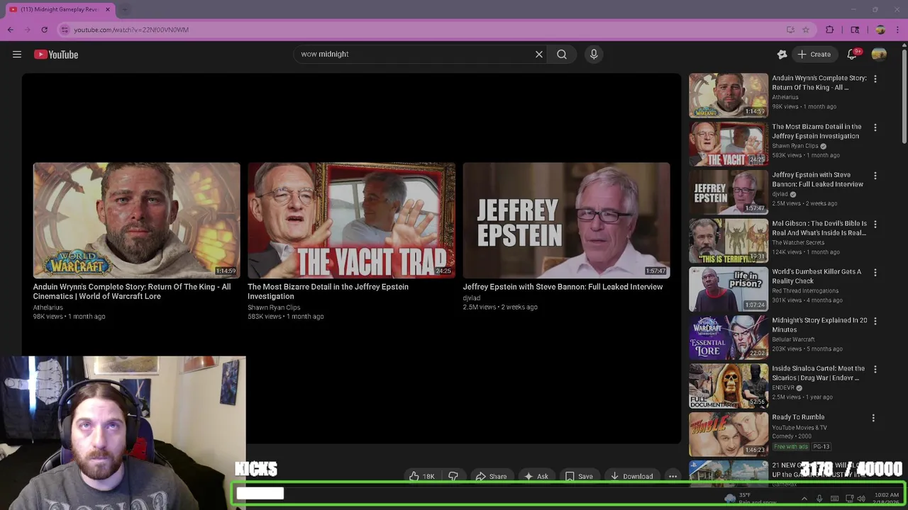The height and width of the screenshot is (510, 908).
Task: Open the notifications bell
Action: pos(852,54)
